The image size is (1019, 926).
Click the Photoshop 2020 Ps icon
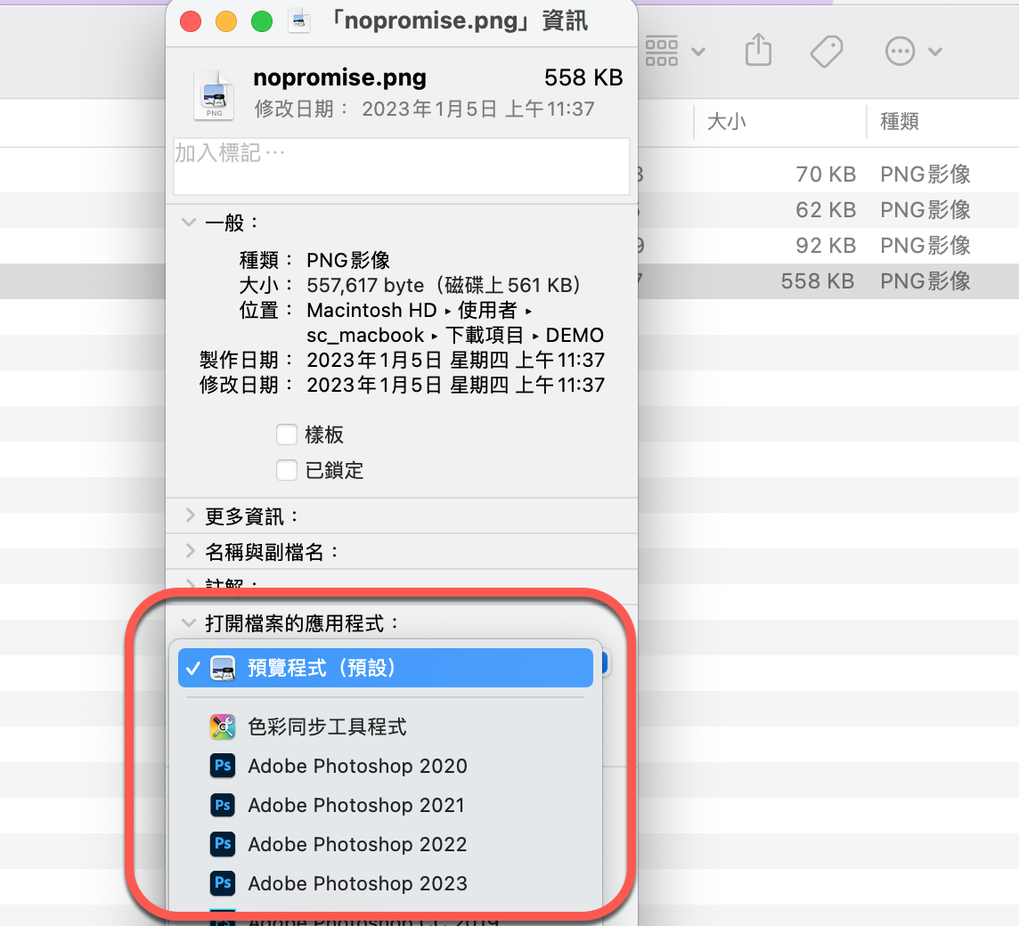[x=223, y=766]
